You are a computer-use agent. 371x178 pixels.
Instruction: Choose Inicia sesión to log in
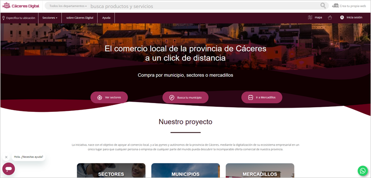351,18
